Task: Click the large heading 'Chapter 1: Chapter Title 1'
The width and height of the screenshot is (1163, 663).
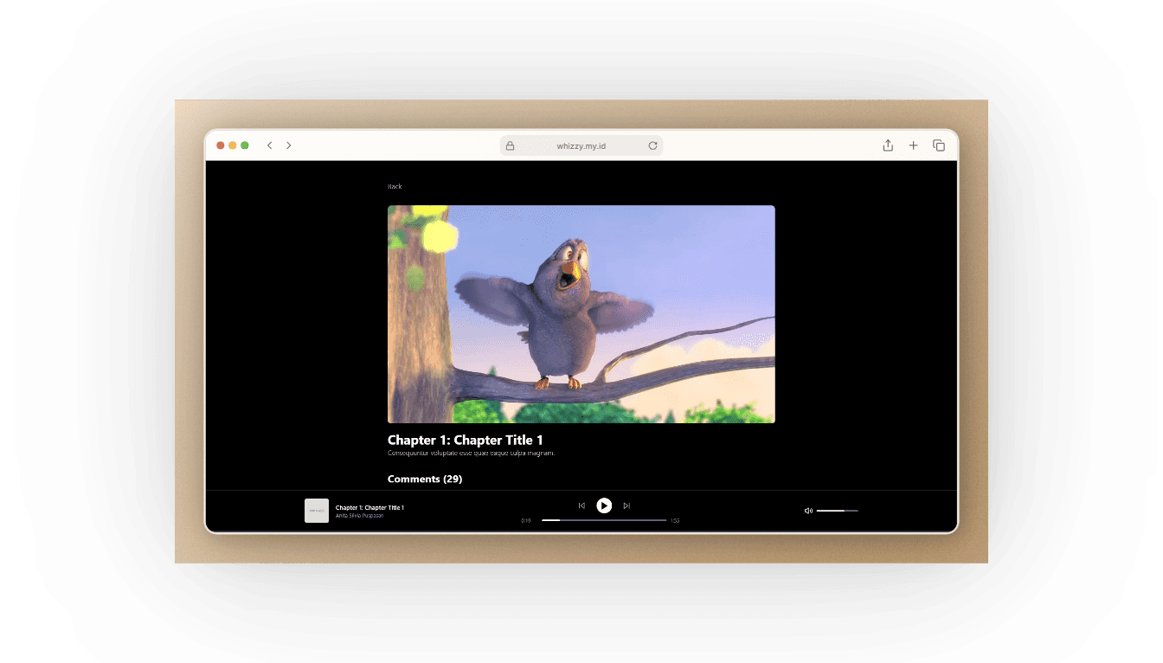Action: point(466,440)
